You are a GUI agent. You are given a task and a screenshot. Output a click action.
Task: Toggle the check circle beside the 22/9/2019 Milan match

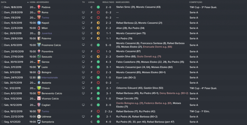point(2,28)
